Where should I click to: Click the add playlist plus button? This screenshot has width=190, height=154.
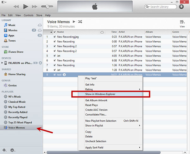point(4,150)
